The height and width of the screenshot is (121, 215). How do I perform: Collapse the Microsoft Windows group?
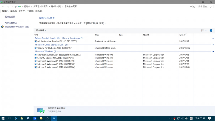(213, 52)
